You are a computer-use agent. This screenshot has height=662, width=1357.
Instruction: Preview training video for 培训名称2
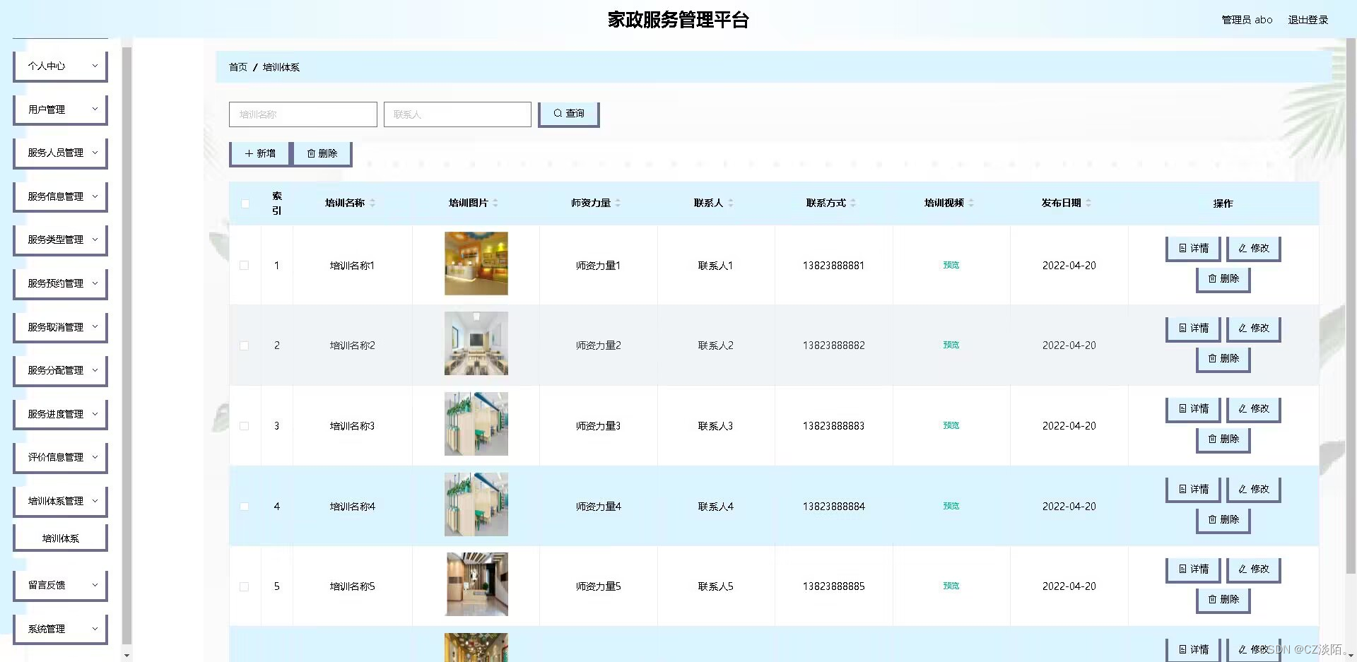[x=951, y=345]
